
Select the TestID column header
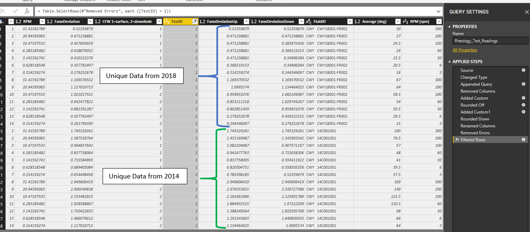pos(180,21)
